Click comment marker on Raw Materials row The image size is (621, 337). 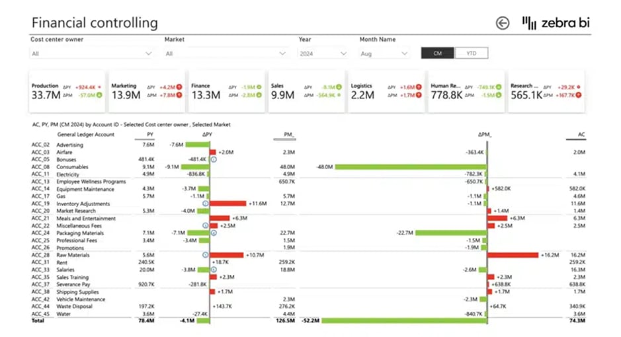pyautogui.click(x=206, y=254)
